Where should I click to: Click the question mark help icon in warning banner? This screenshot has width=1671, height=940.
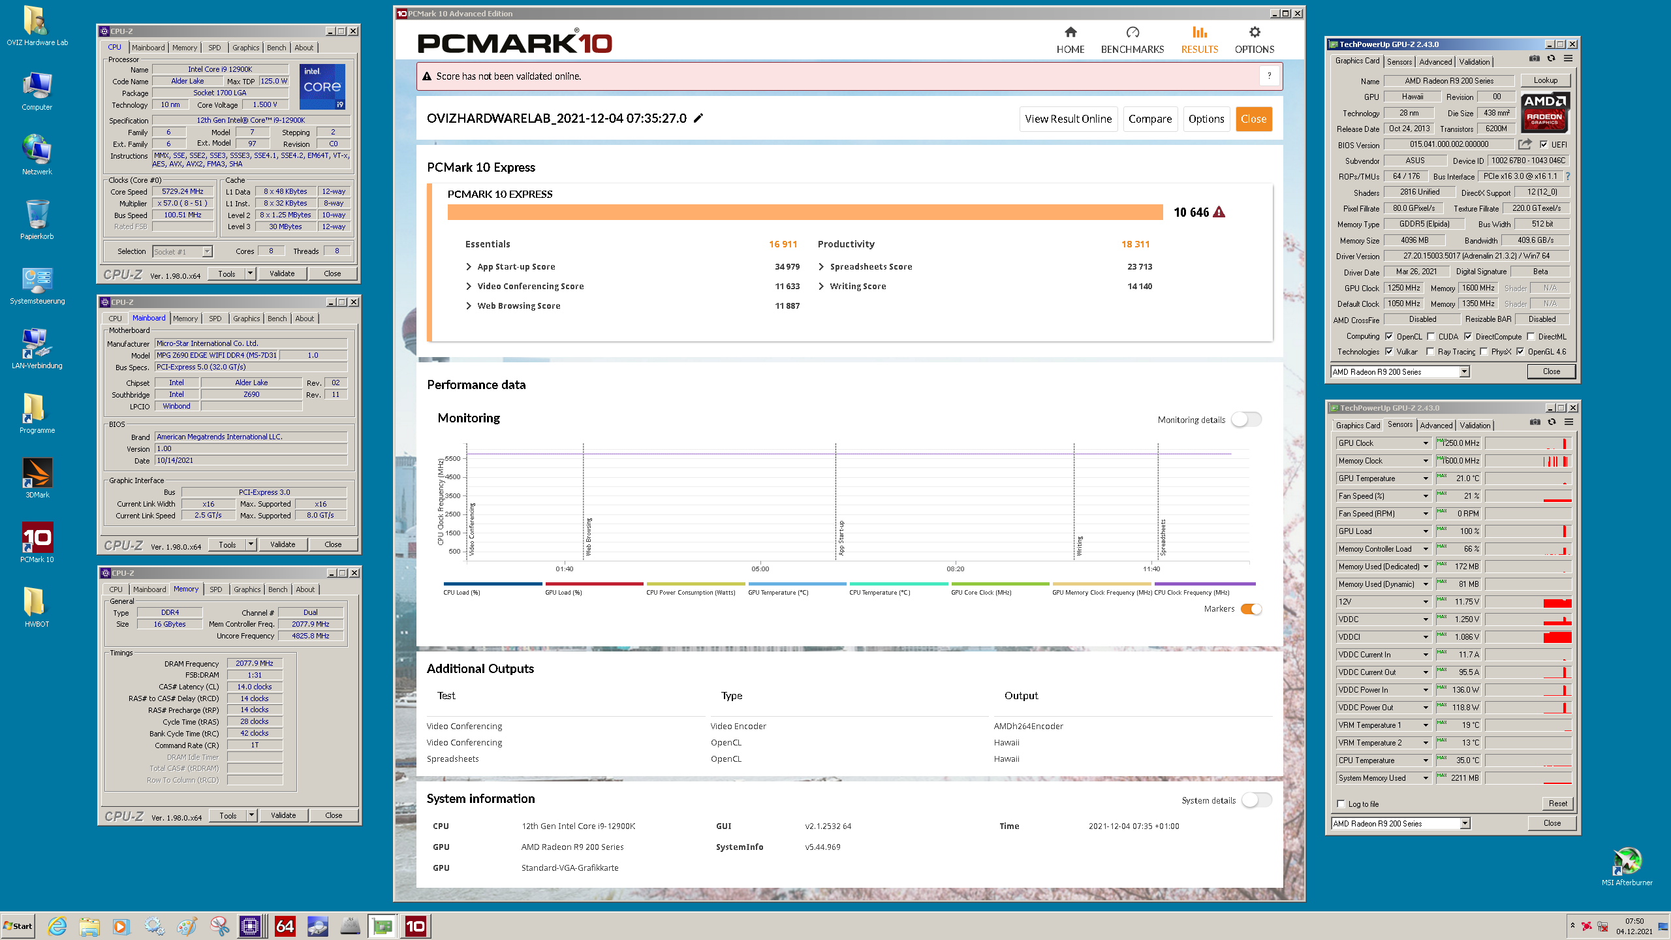1269,76
